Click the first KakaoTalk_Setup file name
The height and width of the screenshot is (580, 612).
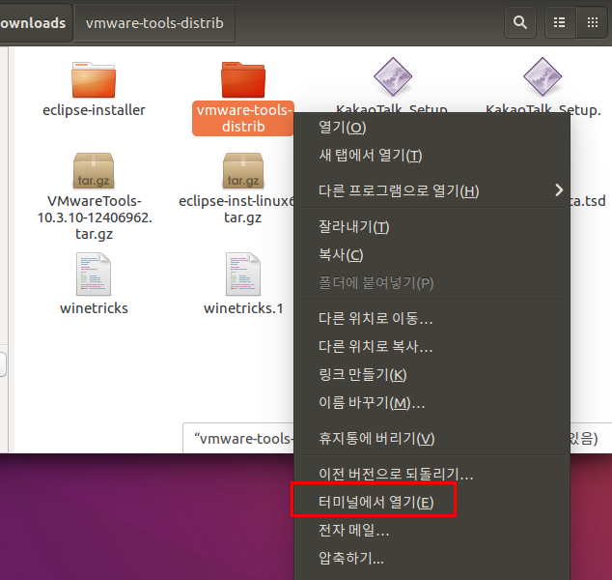coord(392,108)
